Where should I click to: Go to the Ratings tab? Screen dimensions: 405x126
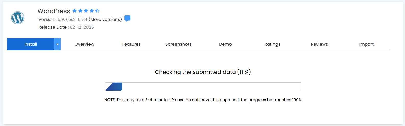pos(272,44)
